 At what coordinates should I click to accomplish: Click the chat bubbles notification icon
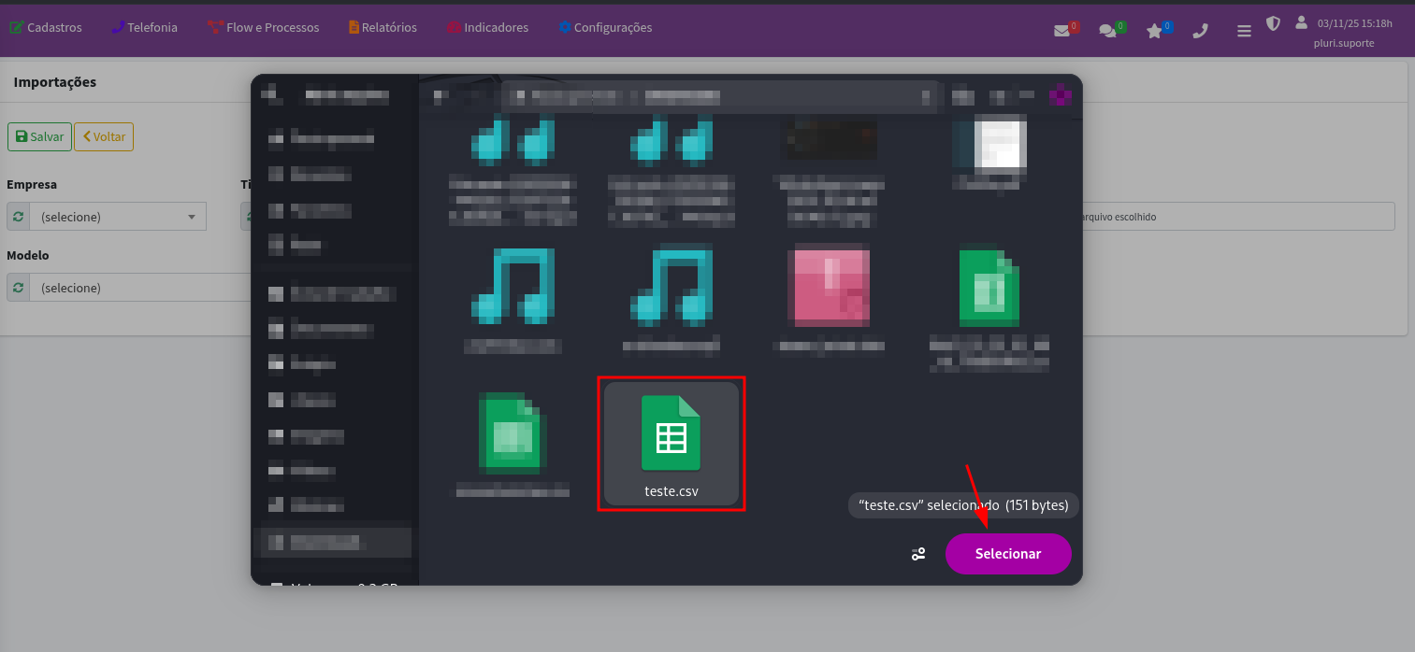[x=1107, y=31]
